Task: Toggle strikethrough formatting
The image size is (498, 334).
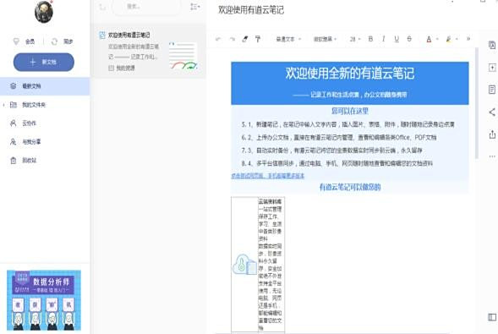Action: [409, 39]
